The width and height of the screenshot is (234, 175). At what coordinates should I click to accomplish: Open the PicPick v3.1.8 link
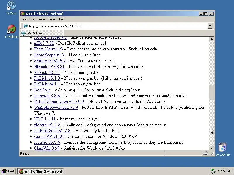point(47,78)
